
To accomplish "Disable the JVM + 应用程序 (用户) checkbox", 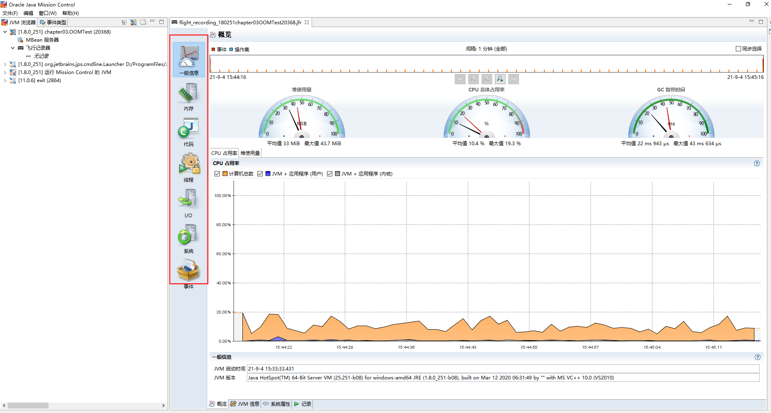I will (260, 174).
